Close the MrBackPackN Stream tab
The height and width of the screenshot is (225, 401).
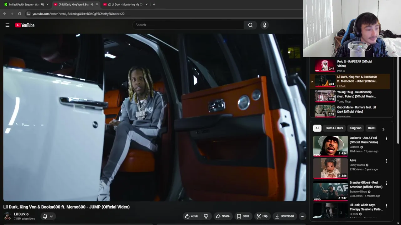pos(47,4)
